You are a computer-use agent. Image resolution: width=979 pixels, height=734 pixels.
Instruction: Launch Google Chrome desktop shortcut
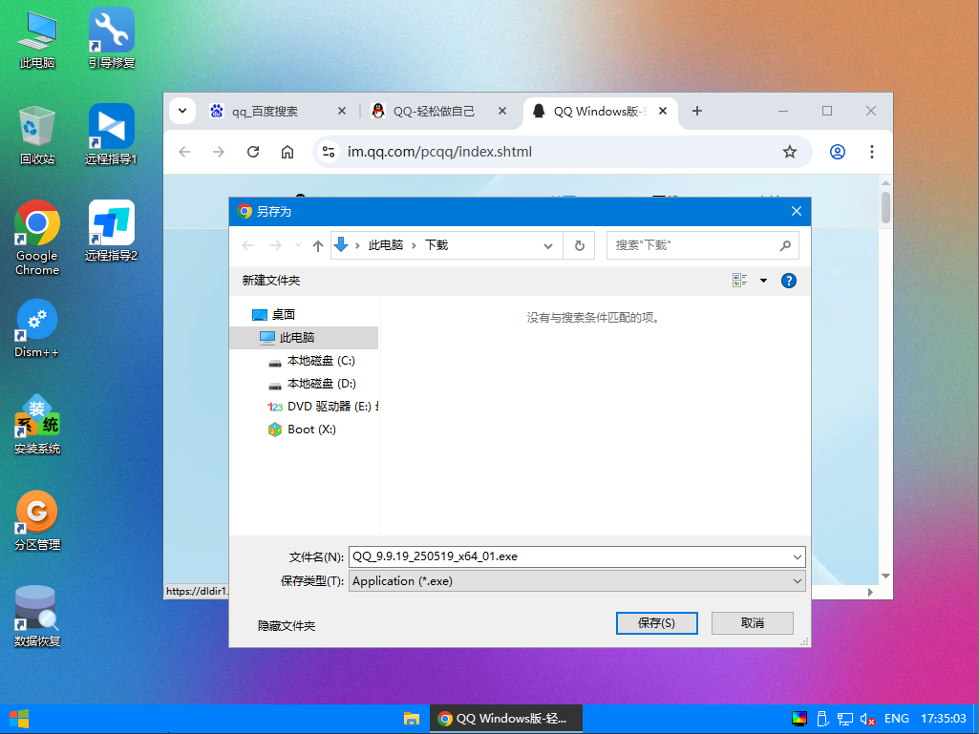point(37,238)
